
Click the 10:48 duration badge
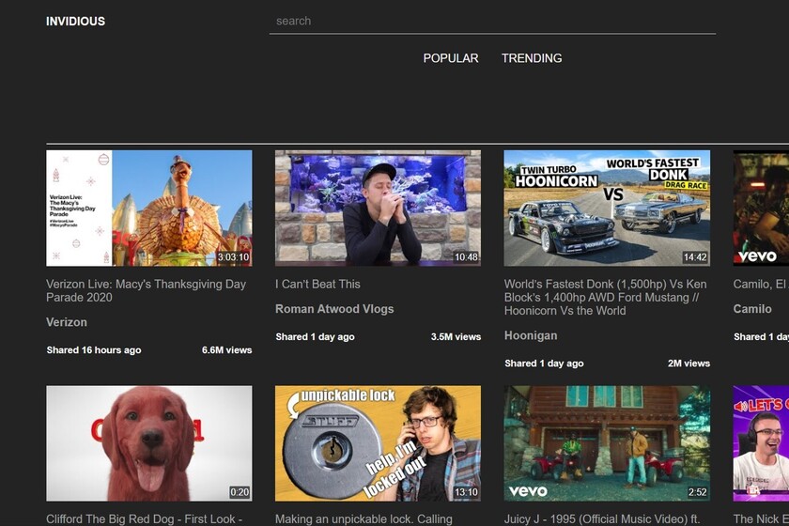pyautogui.click(x=466, y=257)
